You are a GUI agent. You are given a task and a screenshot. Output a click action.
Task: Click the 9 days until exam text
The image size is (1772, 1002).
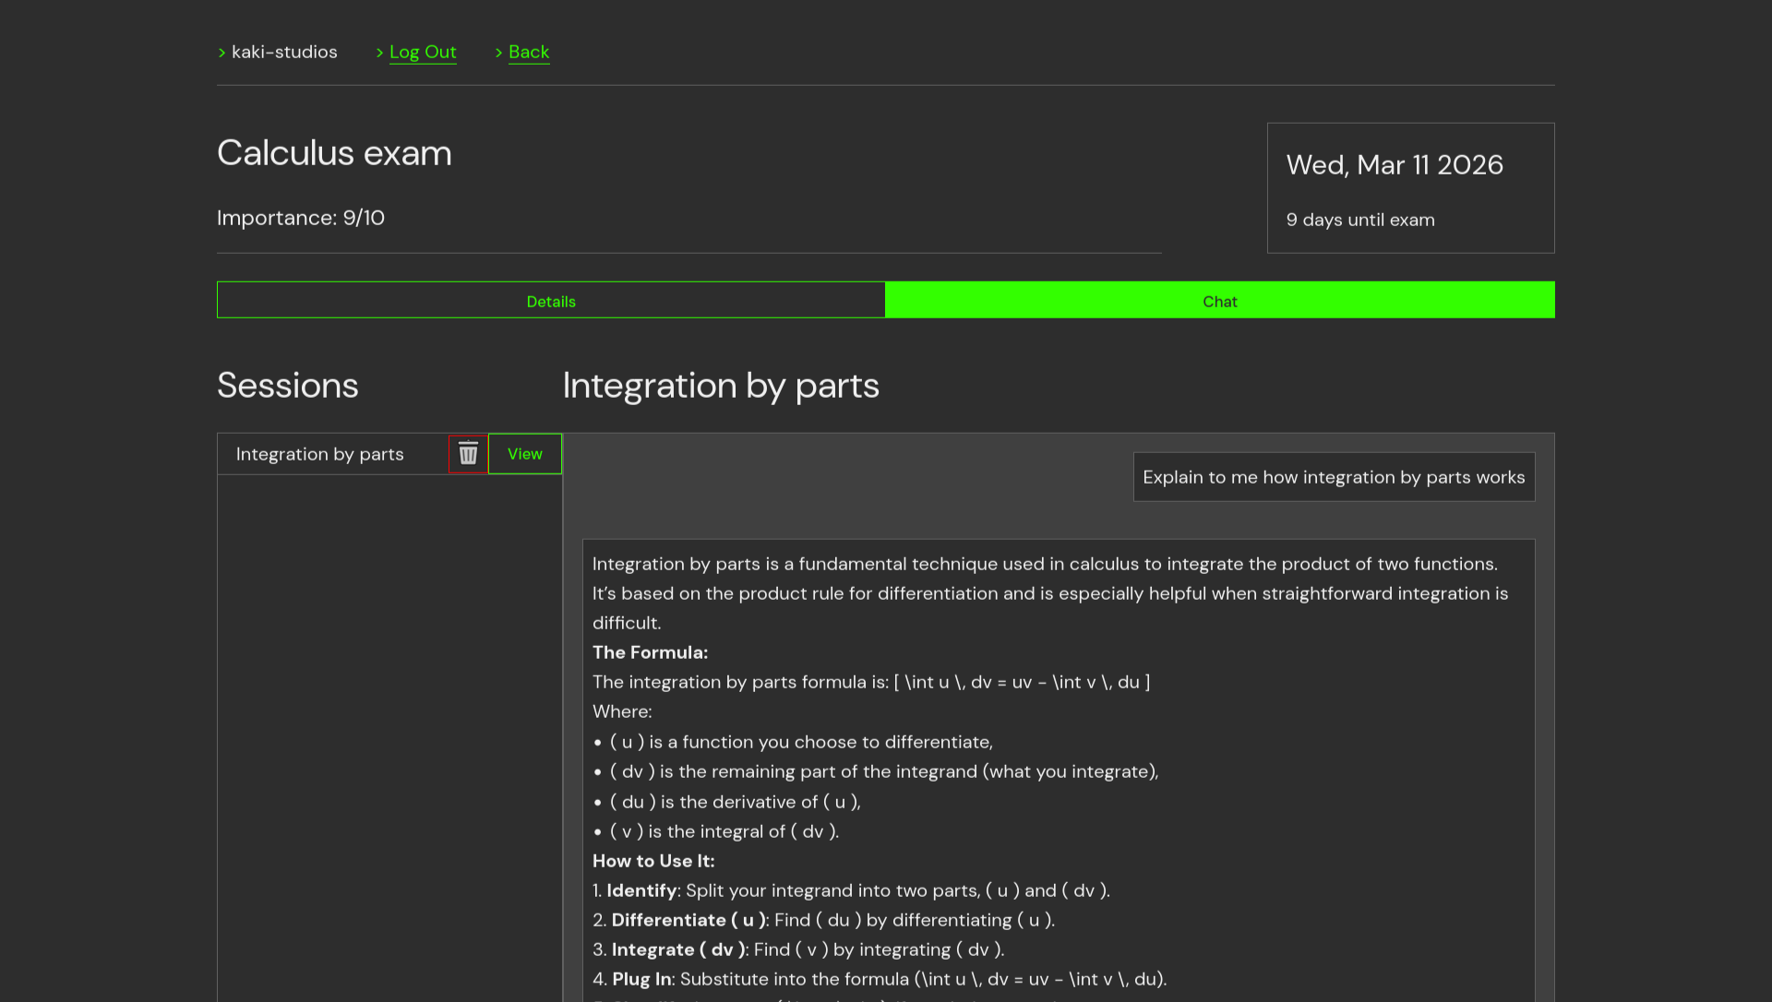(x=1360, y=220)
